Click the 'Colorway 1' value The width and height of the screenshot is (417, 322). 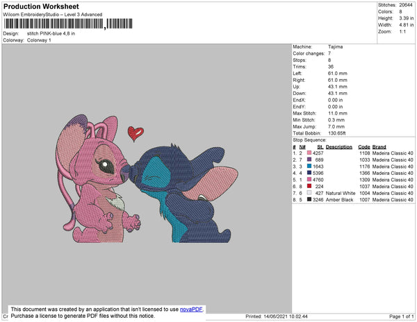pyautogui.click(x=39, y=40)
